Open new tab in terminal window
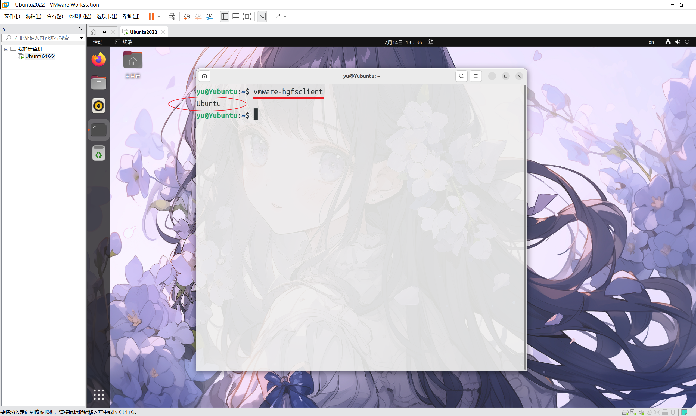Screen dimensions: 696x416 point(204,76)
